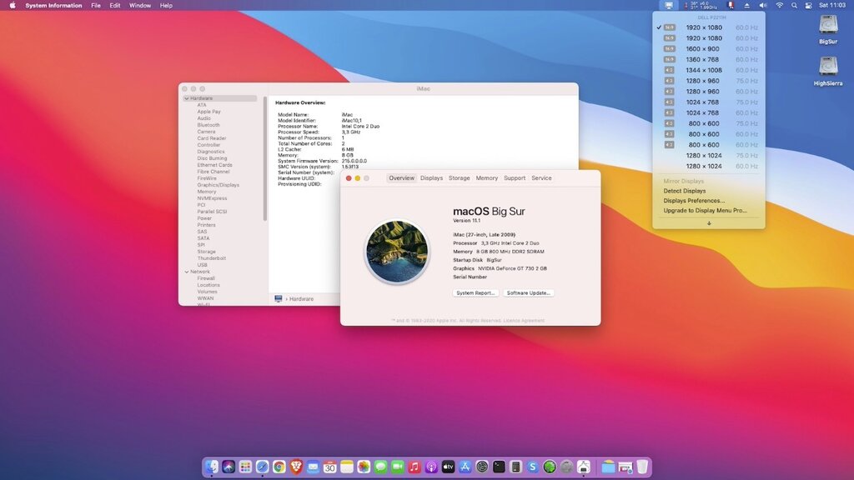Viewport: 854px width, 480px height.
Task: Open Terminal from the dock
Action: [x=499, y=467]
